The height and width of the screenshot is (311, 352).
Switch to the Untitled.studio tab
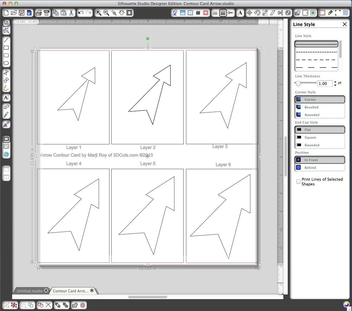(x=29, y=291)
